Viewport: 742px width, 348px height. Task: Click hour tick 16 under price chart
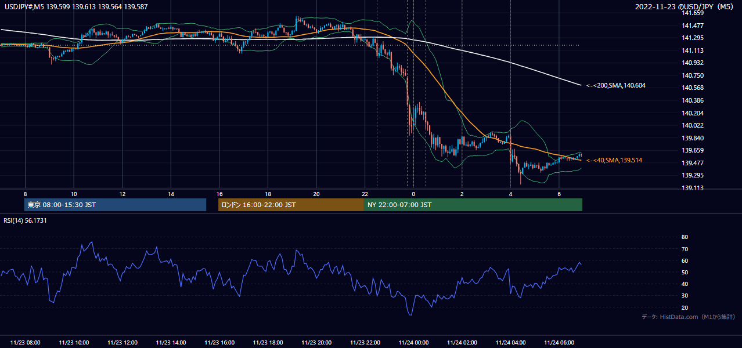(x=219, y=194)
